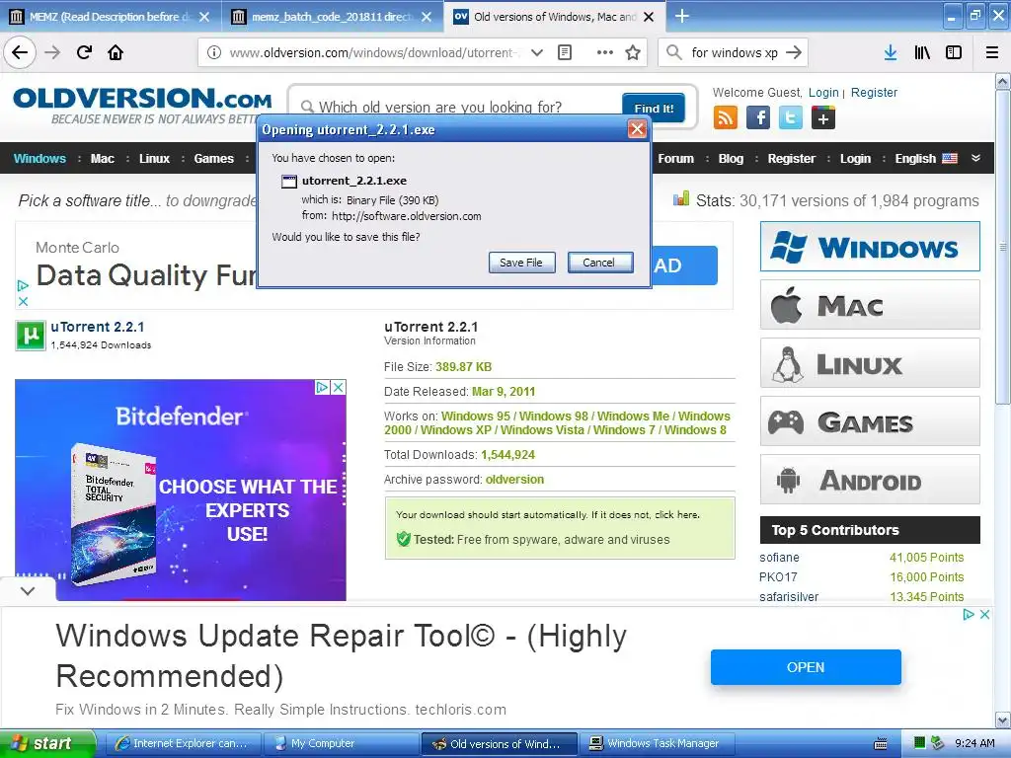This screenshot has height=758, width=1011.
Task: Toggle the sidebar view icon
Action: coord(954,53)
